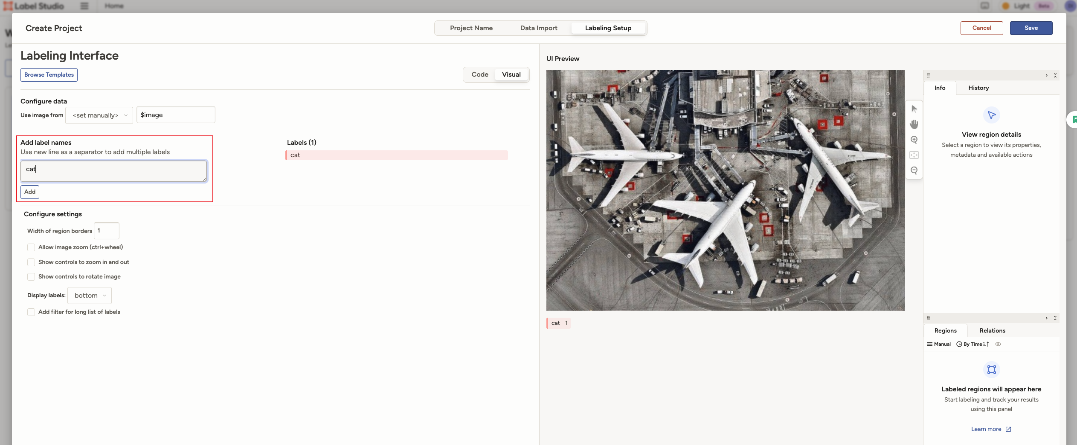Screen dimensions: 1077x445
Task: Click the zoom out magnifier icon
Action: click(914, 170)
